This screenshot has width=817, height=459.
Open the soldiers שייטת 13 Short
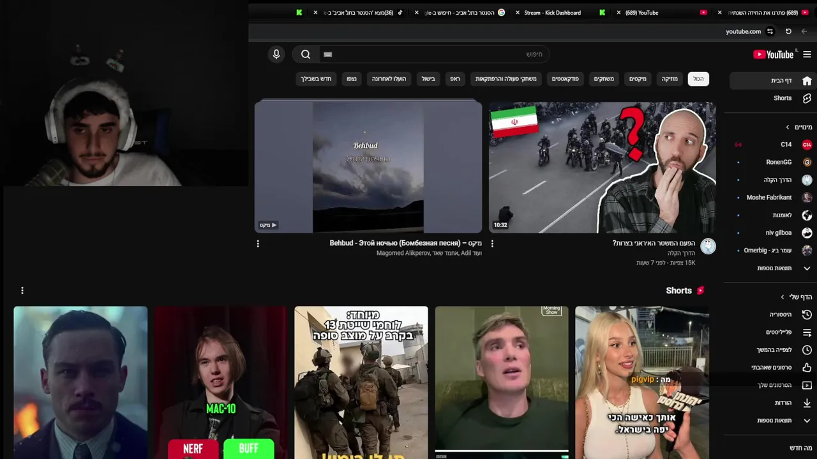[x=361, y=382]
